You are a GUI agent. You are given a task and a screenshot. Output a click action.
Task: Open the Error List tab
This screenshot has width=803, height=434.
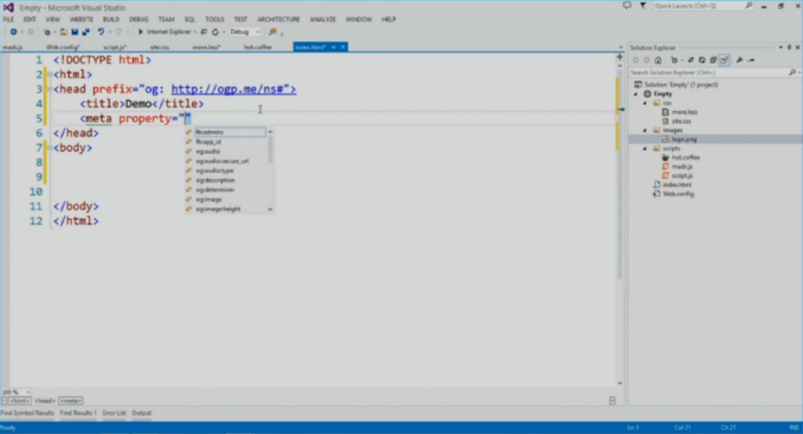point(114,413)
